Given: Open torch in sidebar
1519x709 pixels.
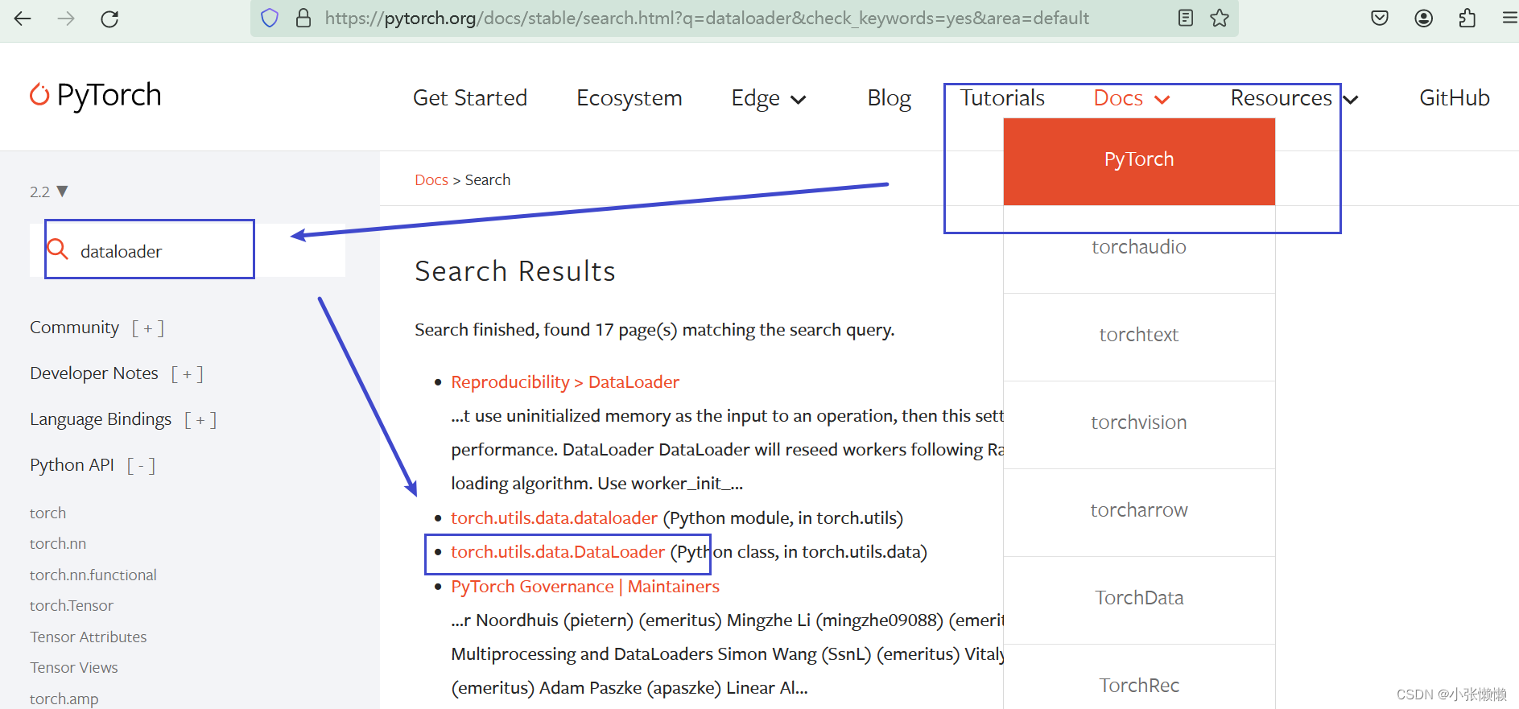Looking at the screenshot, I should tap(47, 513).
